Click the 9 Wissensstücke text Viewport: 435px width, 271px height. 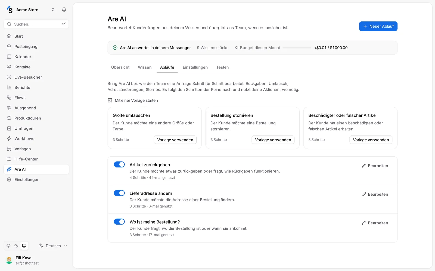pyautogui.click(x=213, y=48)
